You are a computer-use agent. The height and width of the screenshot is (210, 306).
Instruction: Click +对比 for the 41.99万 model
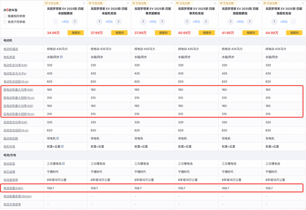[240, 22]
